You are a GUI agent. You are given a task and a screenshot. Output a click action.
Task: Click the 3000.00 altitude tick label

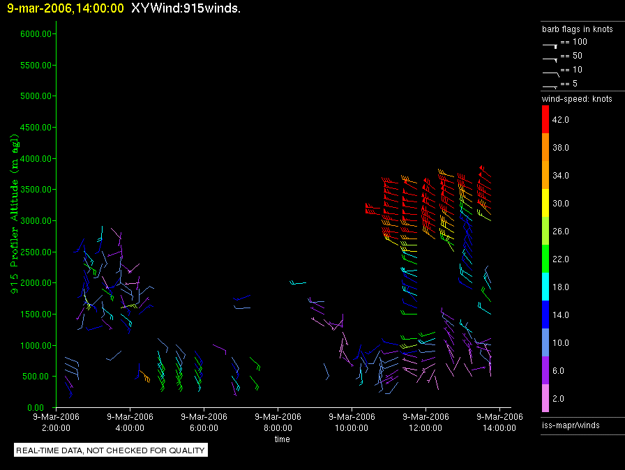[36, 220]
